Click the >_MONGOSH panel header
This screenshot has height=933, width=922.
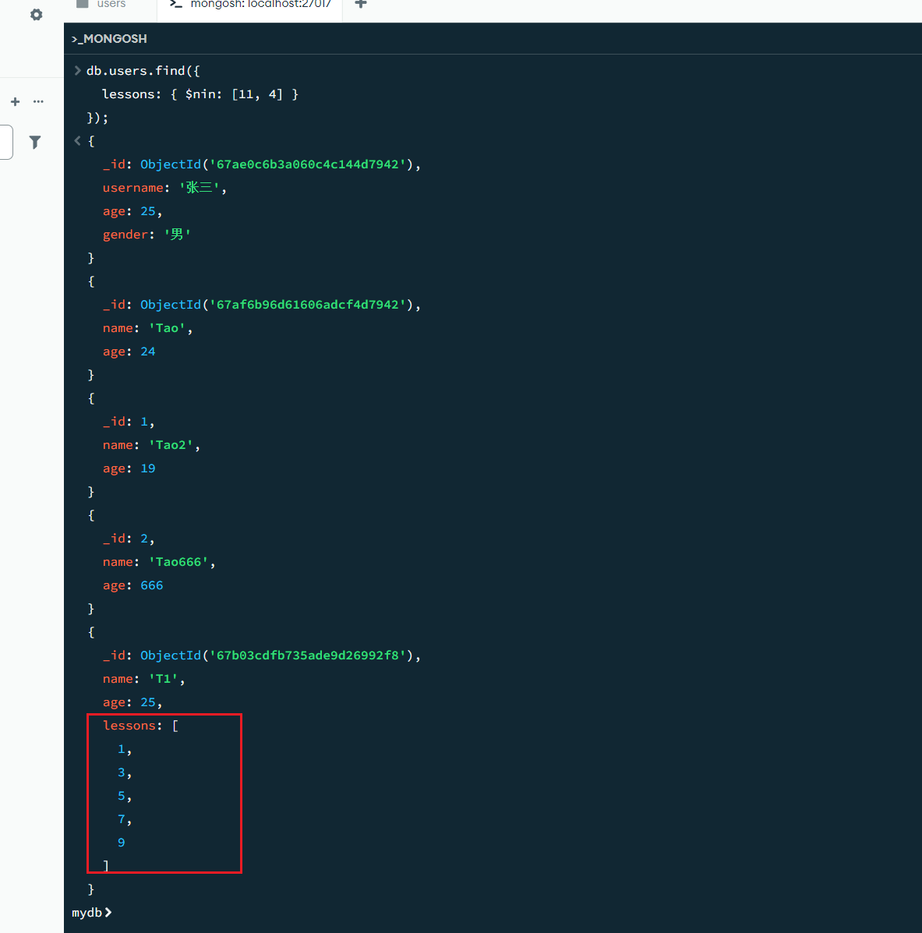point(109,39)
